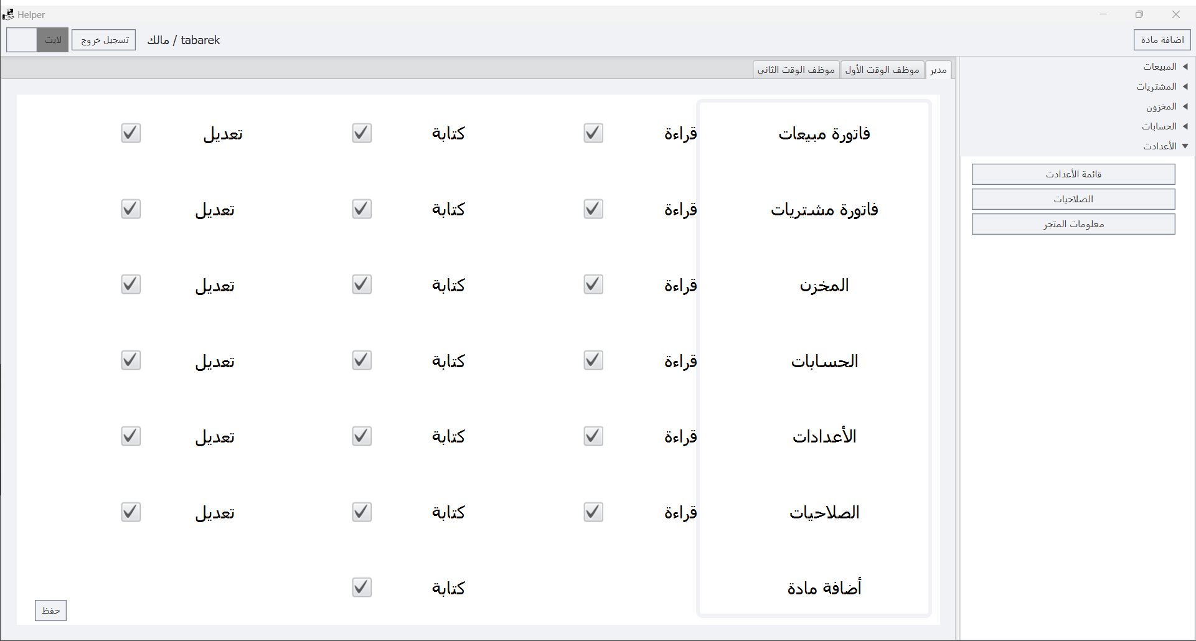Open the موظف الوقت الثاني tab
The height and width of the screenshot is (641, 1196).
click(796, 70)
